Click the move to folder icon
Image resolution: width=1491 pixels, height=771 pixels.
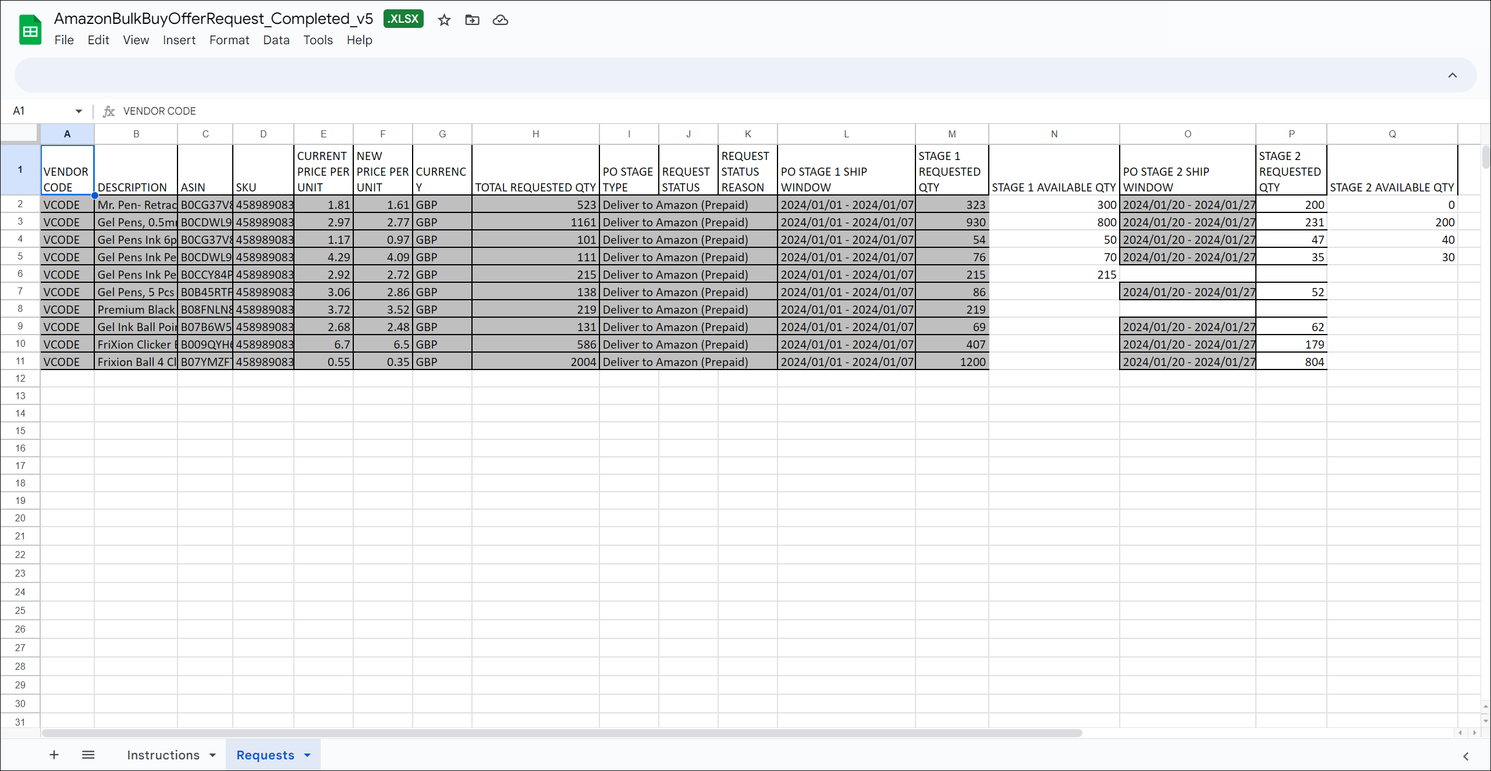472,20
